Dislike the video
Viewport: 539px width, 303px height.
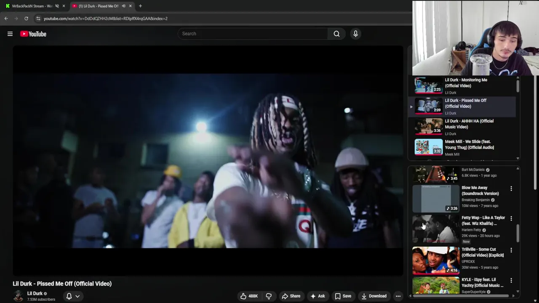click(x=269, y=296)
